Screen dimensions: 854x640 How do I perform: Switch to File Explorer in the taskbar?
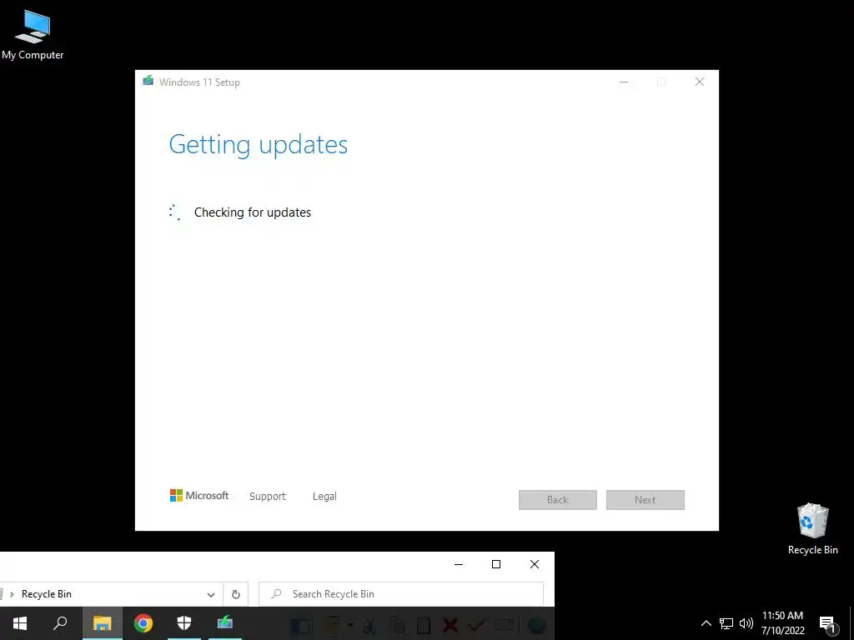(102, 623)
